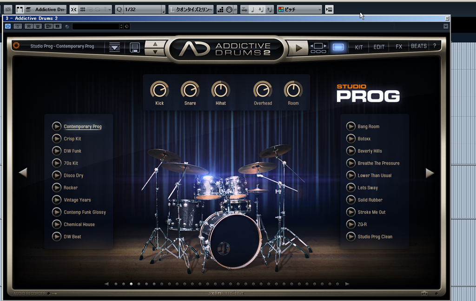Select the Studio Prog Clean beat name

coord(375,237)
